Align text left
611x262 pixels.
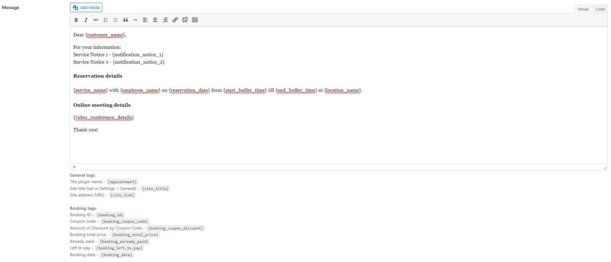(146, 20)
